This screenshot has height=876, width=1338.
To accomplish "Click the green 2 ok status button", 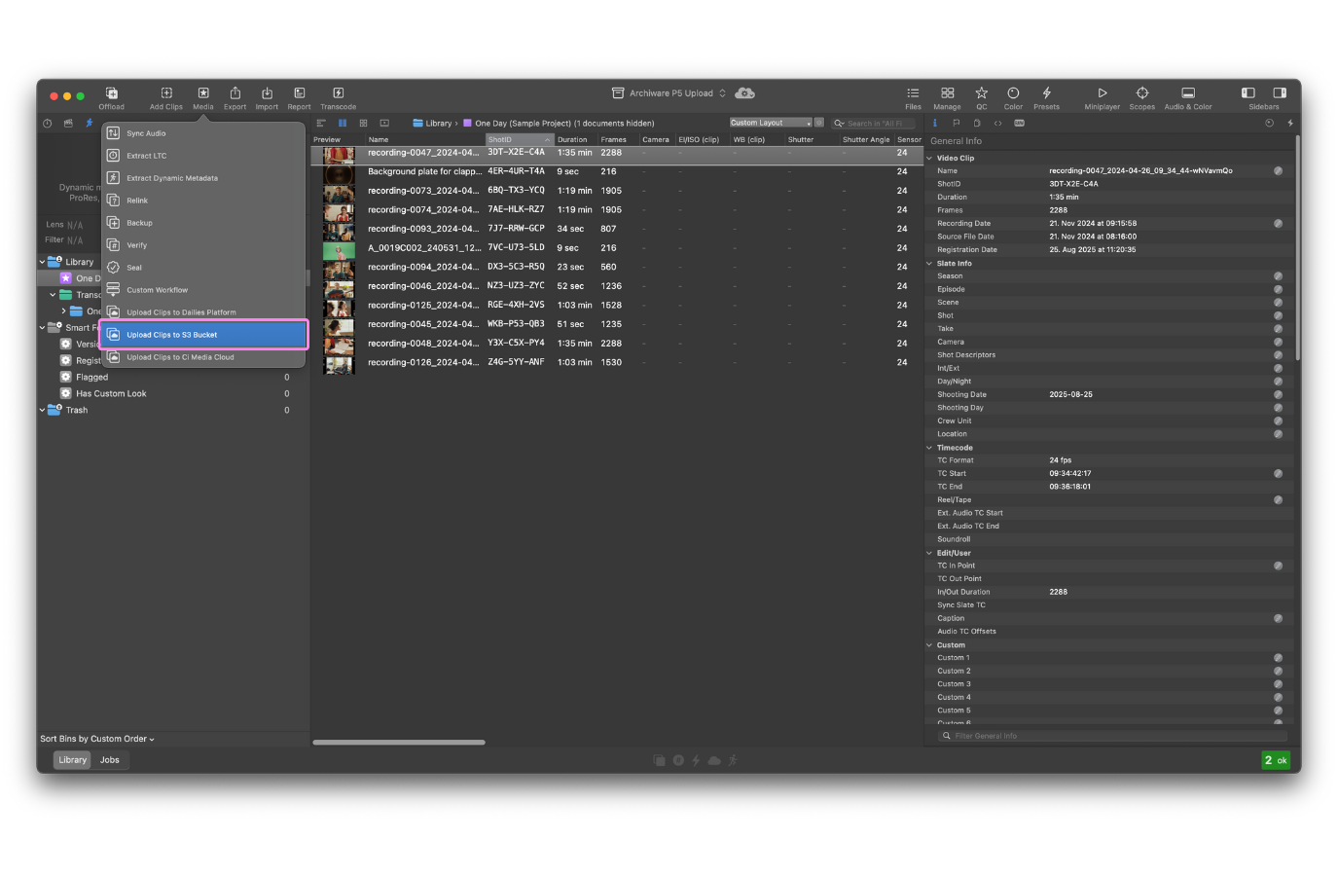I will (1275, 760).
